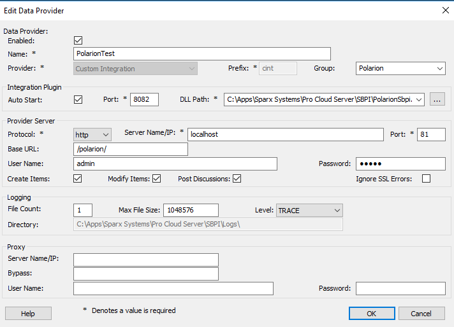
Task: Click the Ignore SSL Errors: label
Action: click(384, 179)
